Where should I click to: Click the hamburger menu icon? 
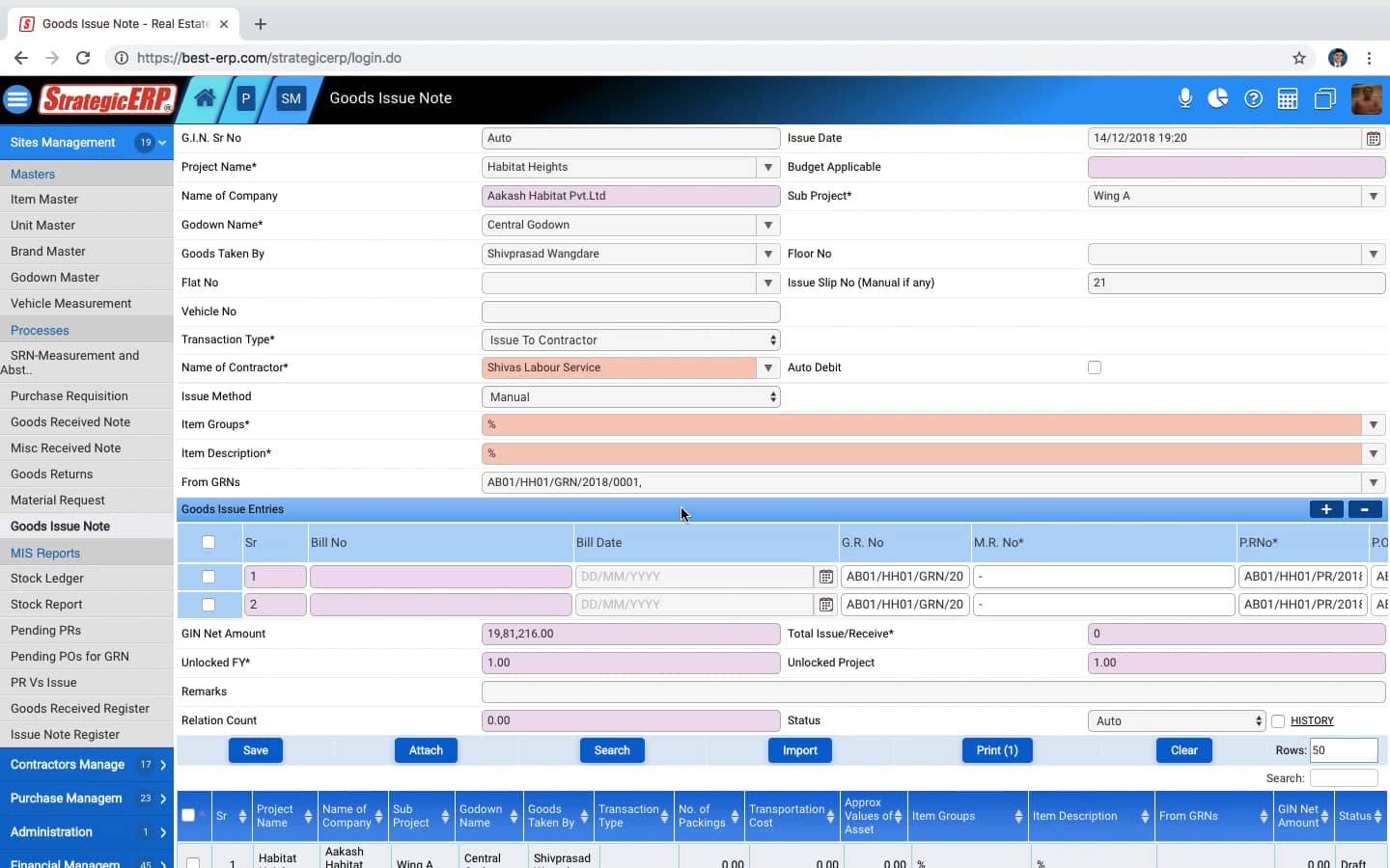[17, 98]
